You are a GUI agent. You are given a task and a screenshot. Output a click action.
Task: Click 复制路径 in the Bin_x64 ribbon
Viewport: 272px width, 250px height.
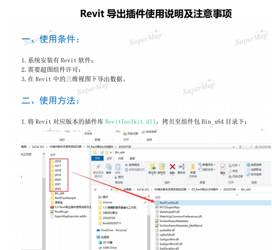(x=132, y=165)
